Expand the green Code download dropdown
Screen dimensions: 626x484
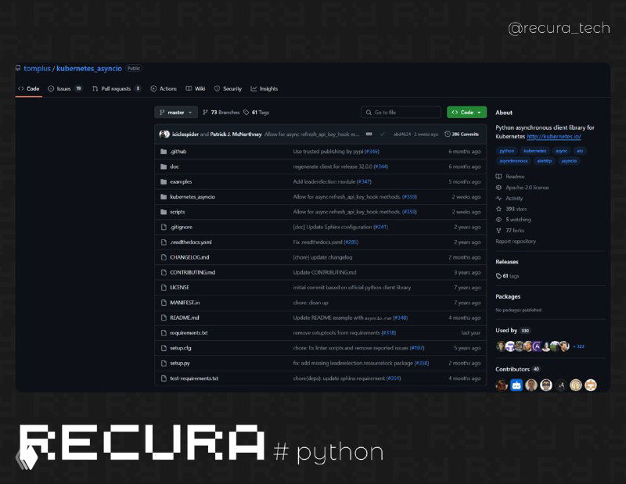click(x=466, y=112)
